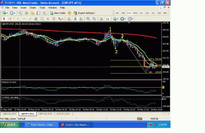Screen dimensions: 205x133
Task: Click the Kaspersky tray icon
Action: (x=151, y=125)
